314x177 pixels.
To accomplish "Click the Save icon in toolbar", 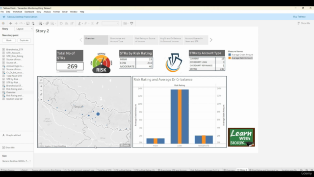I will [28, 23].
